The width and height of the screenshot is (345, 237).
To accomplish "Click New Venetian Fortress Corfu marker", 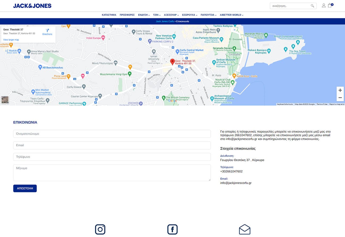I will (x=174, y=36).
